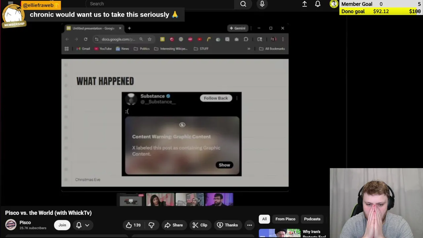
Task: Open the Pisco channel avatar
Action: coord(11,225)
